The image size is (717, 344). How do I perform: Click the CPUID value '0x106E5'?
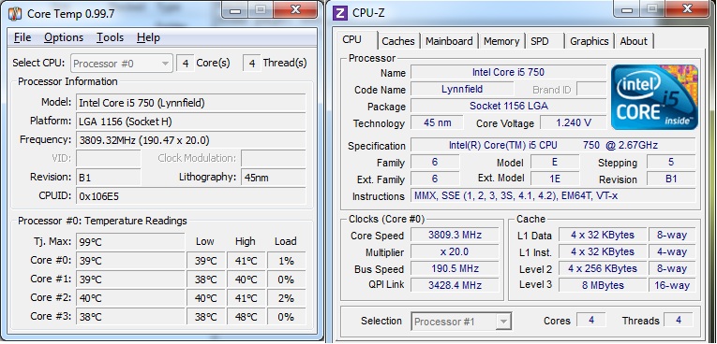(x=190, y=196)
